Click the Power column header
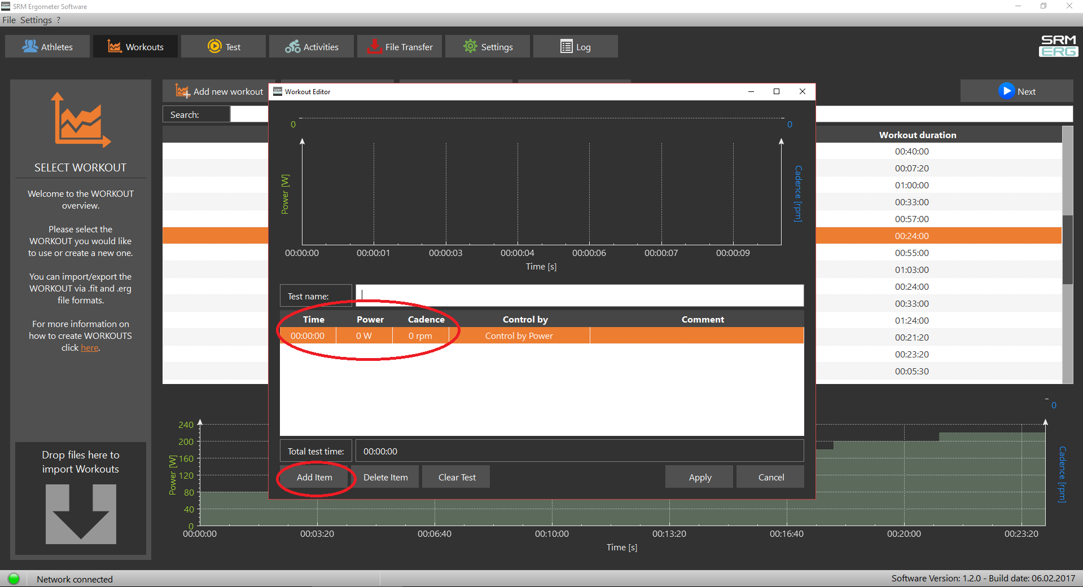Image resolution: width=1083 pixels, height=587 pixels. click(370, 319)
